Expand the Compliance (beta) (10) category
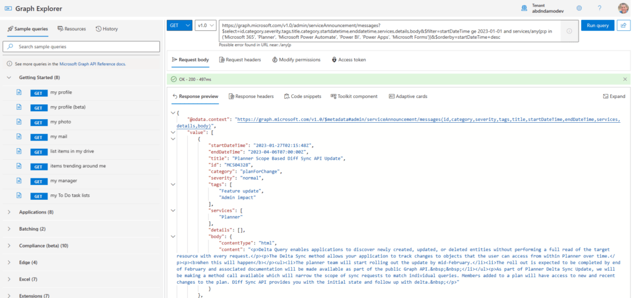The width and height of the screenshot is (633, 298). click(x=9, y=246)
